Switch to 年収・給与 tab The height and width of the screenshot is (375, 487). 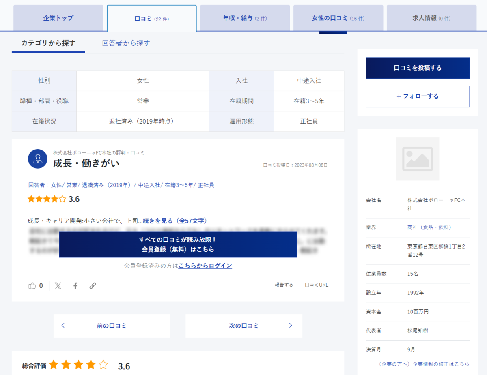pos(245,18)
